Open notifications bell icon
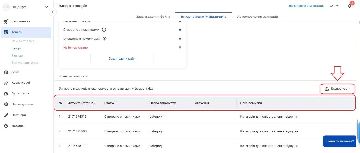Image resolution: width=360 pixels, height=153 pixels. pos(349,6)
